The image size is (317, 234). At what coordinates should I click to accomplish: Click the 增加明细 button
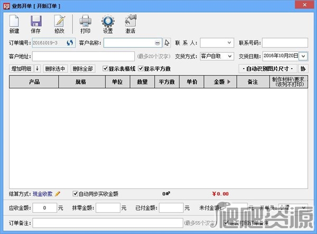click(22, 69)
